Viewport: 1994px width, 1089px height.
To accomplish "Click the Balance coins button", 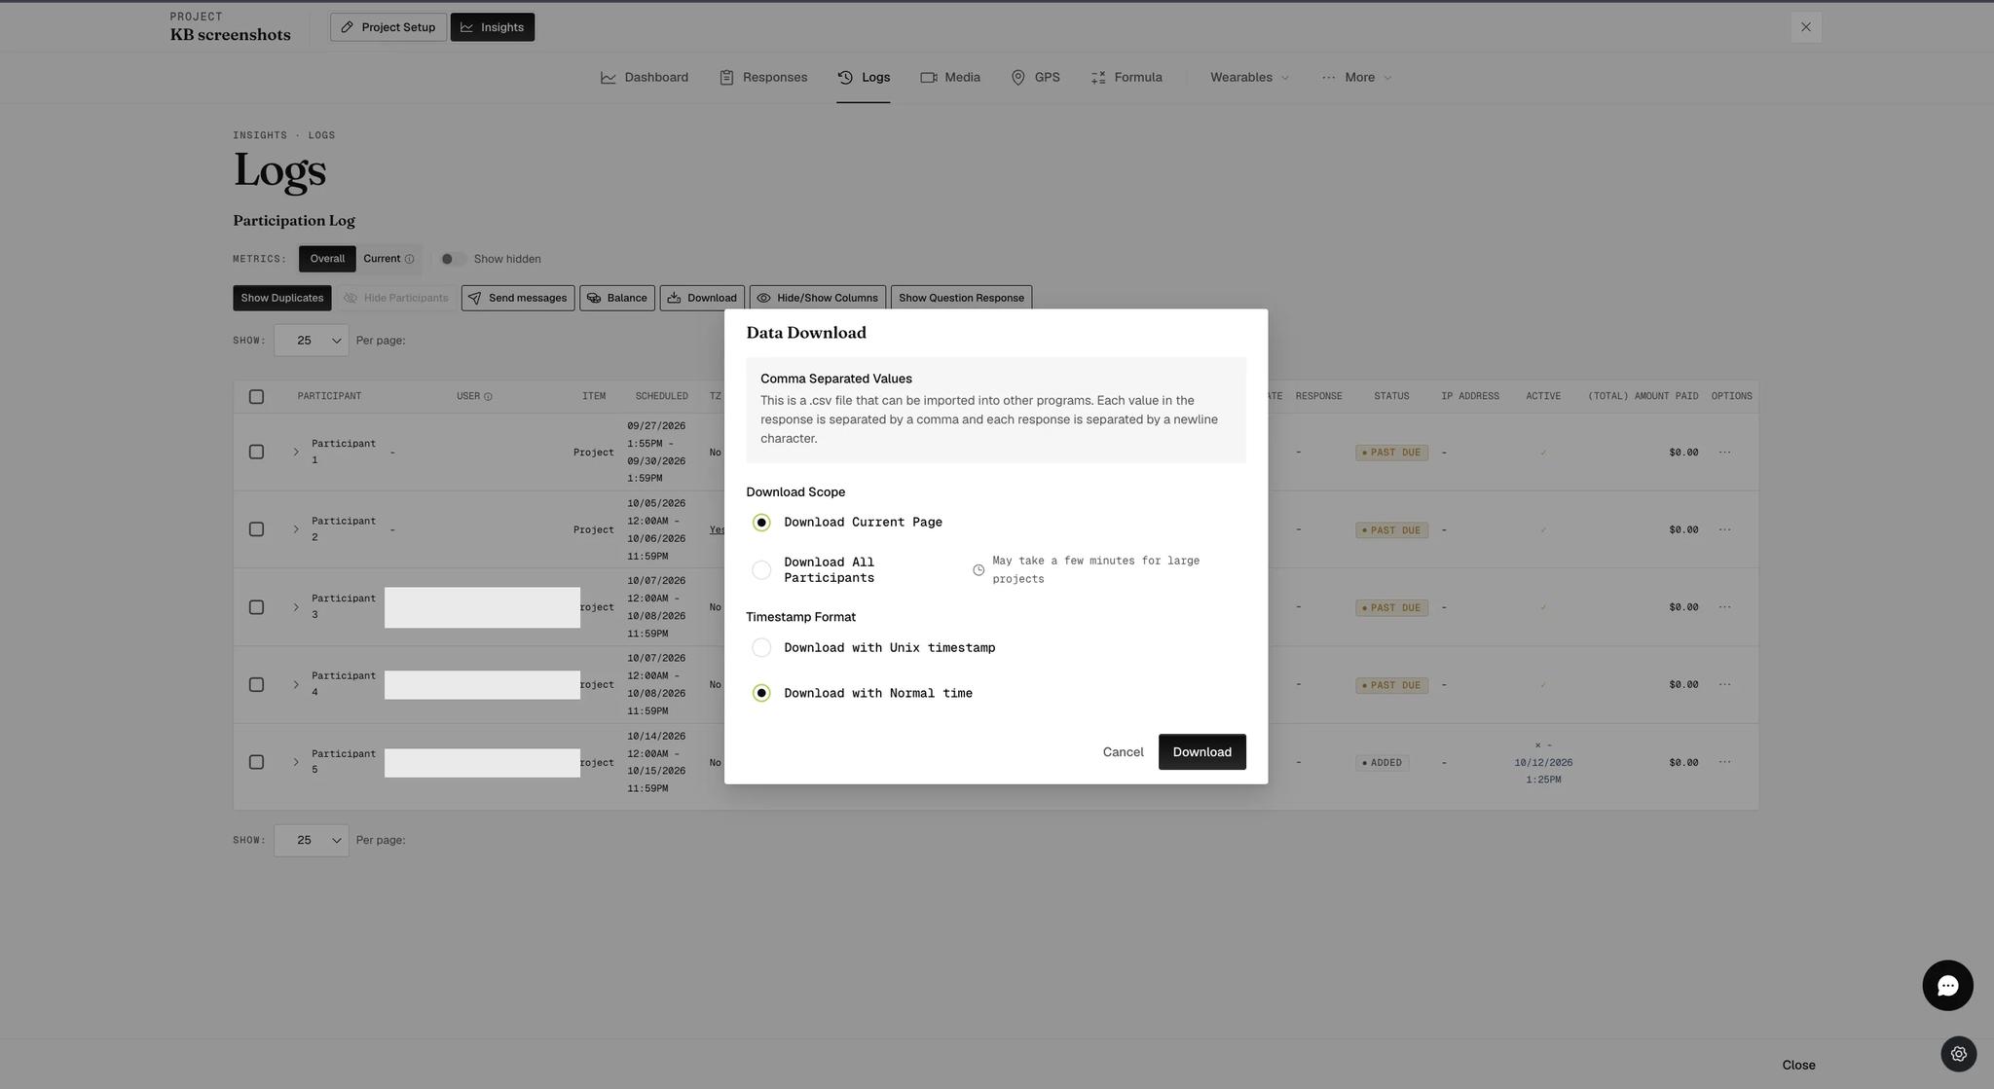I will coord(617,298).
